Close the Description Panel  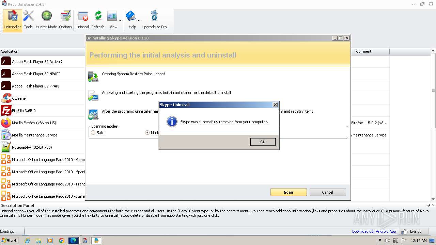coord(433,205)
